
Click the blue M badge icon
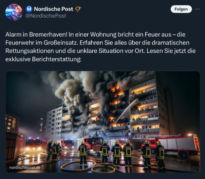(29, 9)
